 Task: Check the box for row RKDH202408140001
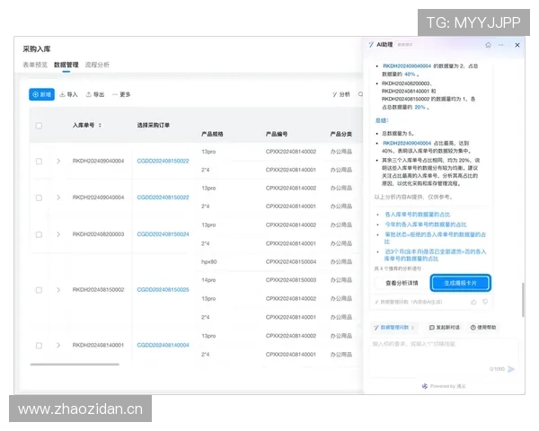coord(39,346)
